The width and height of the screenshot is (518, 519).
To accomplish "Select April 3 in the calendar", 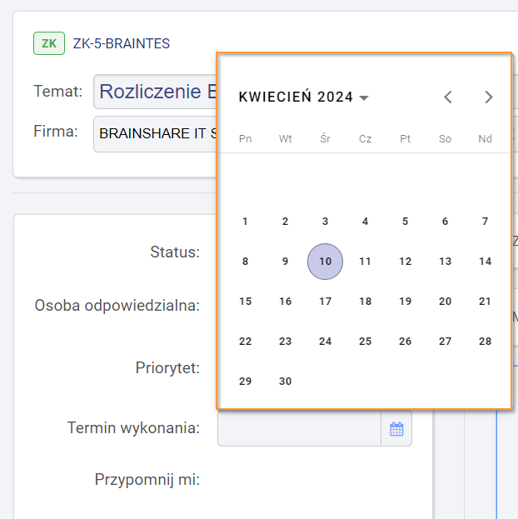I will (325, 221).
